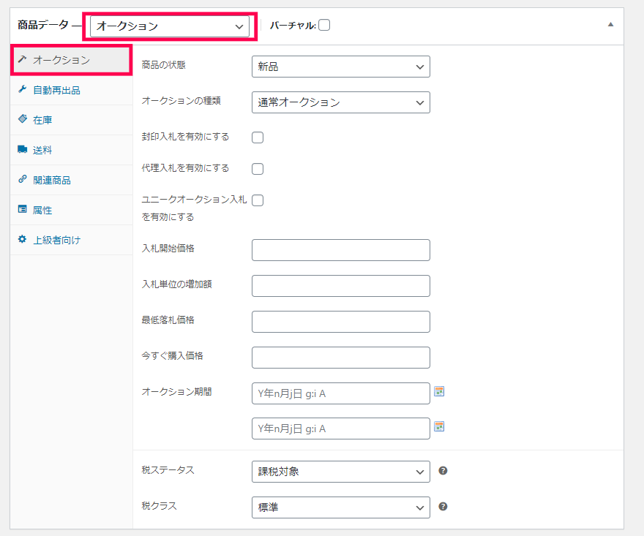The height and width of the screenshot is (536, 644).
Task: Enable 封印入札を有効にする checkbox
Action: [x=258, y=137]
